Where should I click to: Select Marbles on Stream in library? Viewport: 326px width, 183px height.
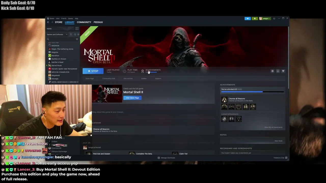click(59, 59)
